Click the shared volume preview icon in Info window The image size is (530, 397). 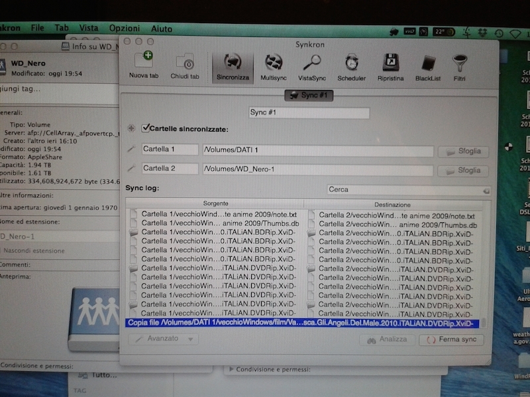click(x=95, y=319)
